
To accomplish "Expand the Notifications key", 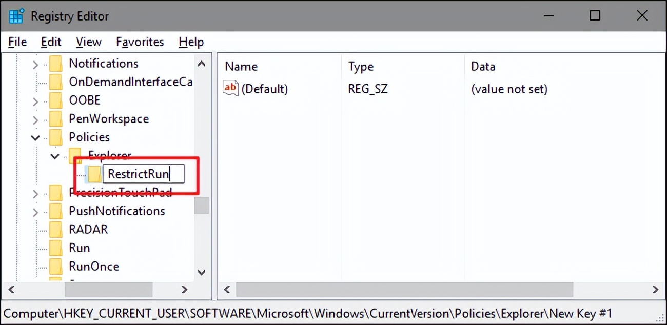I will pyautogui.click(x=34, y=63).
